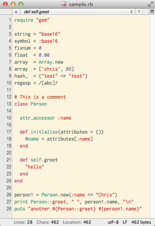Click the LF line ending indicator

pyautogui.click(x=125, y=222)
